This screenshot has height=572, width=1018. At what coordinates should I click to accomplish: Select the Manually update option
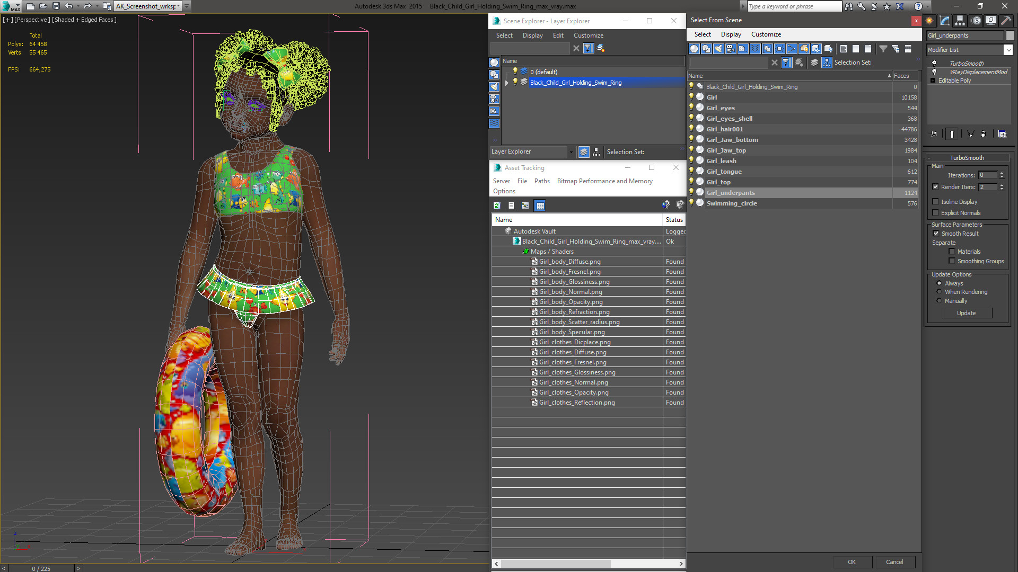[x=939, y=301]
